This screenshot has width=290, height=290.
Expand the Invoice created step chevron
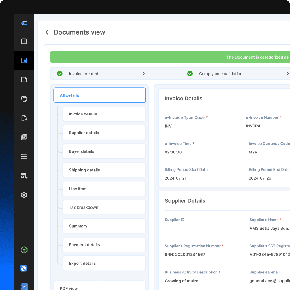pyautogui.click(x=144, y=73)
